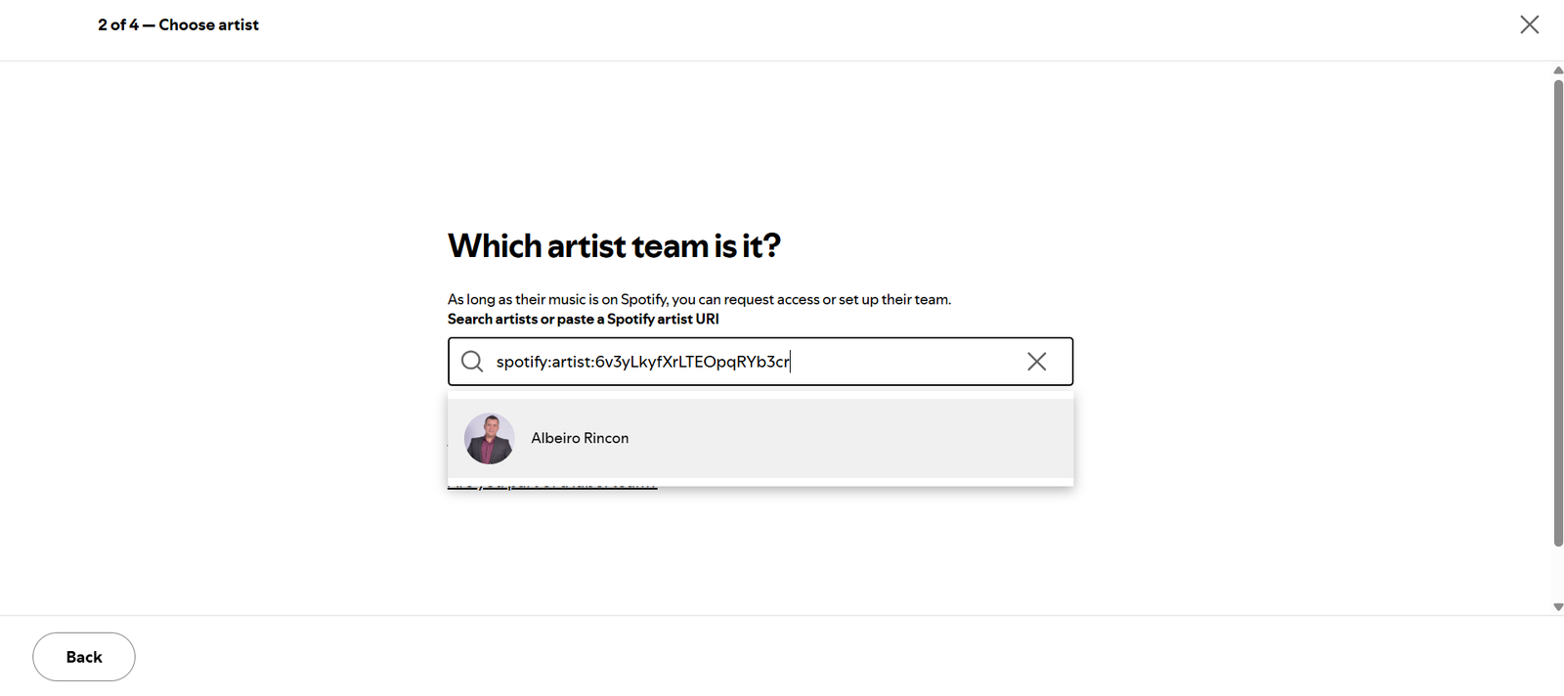Click the Albeiro Rincon name text
The width and height of the screenshot is (1564, 696).
(x=580, y=438)
